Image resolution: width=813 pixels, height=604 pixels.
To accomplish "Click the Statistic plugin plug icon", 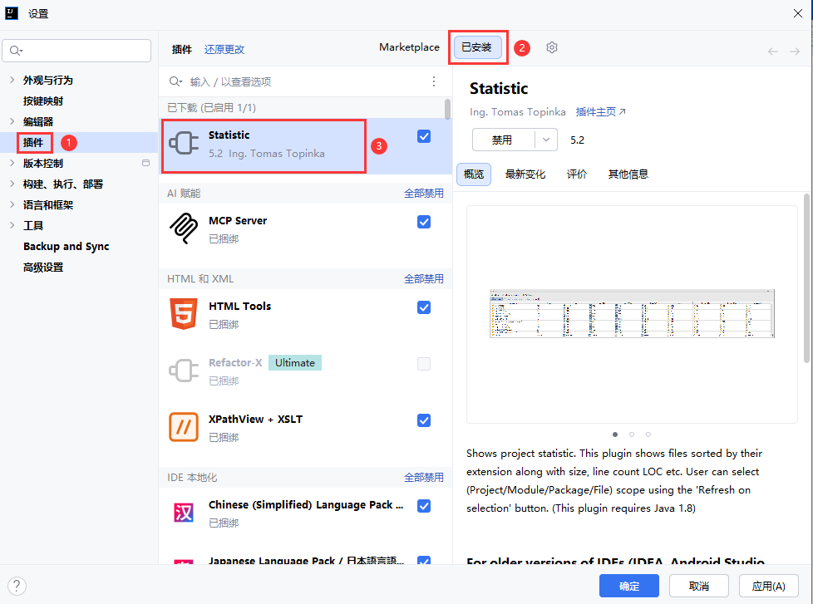I will [184, 144].
